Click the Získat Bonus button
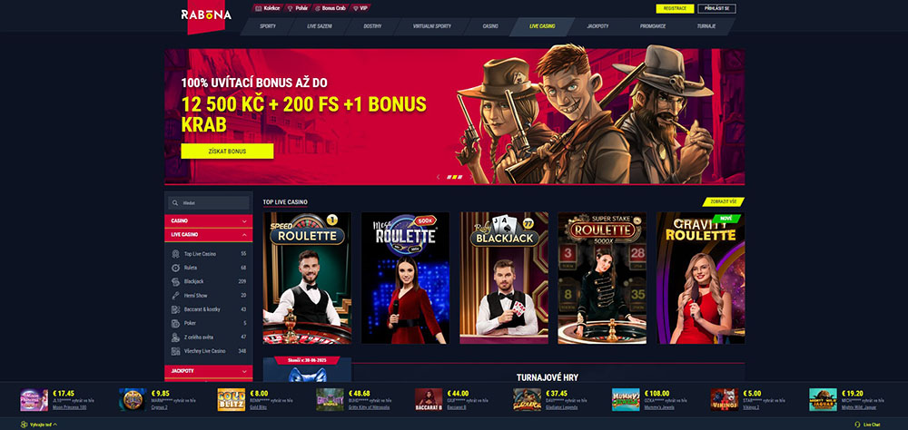908x430 pixels. tap(227, 151)
